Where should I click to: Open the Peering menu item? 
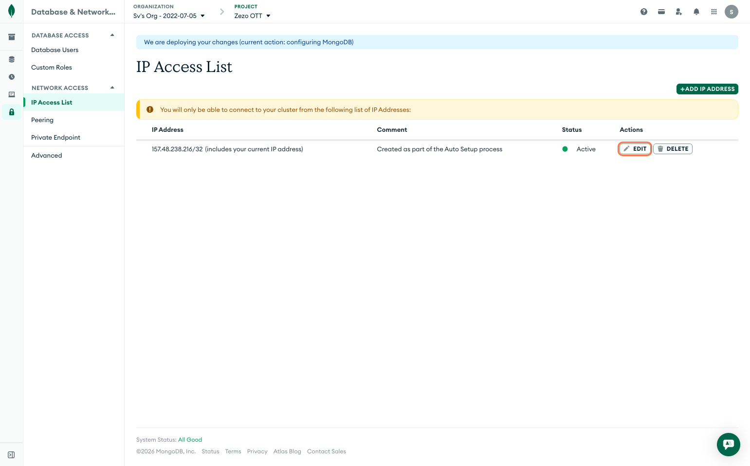[x=42, y=120]
